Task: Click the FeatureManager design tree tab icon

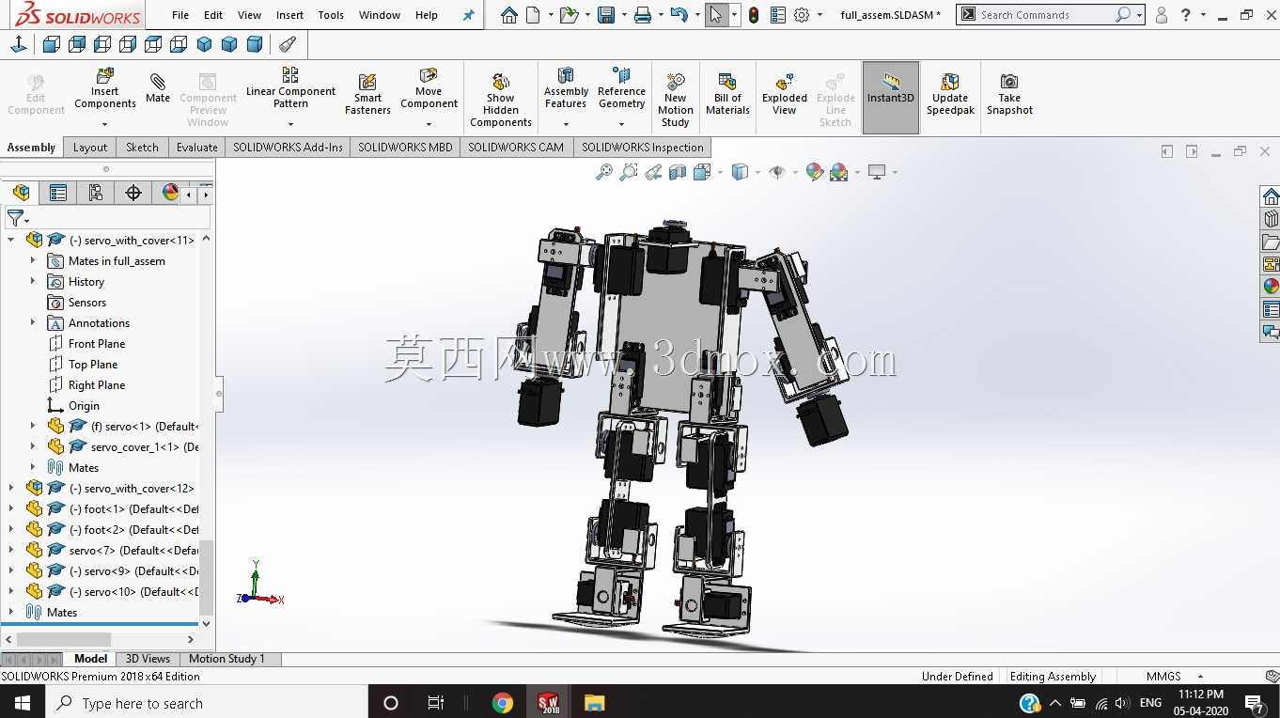Action: (x=21, y=193)
